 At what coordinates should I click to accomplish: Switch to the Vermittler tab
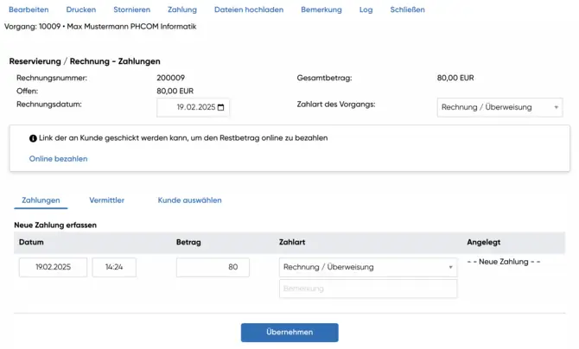(106, 200)
